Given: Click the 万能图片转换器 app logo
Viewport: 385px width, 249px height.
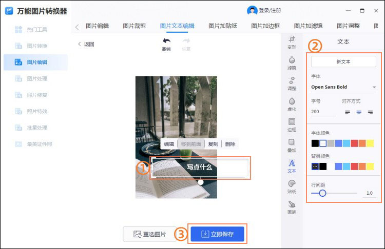Looking at the screenshot, I should (9, 11).
